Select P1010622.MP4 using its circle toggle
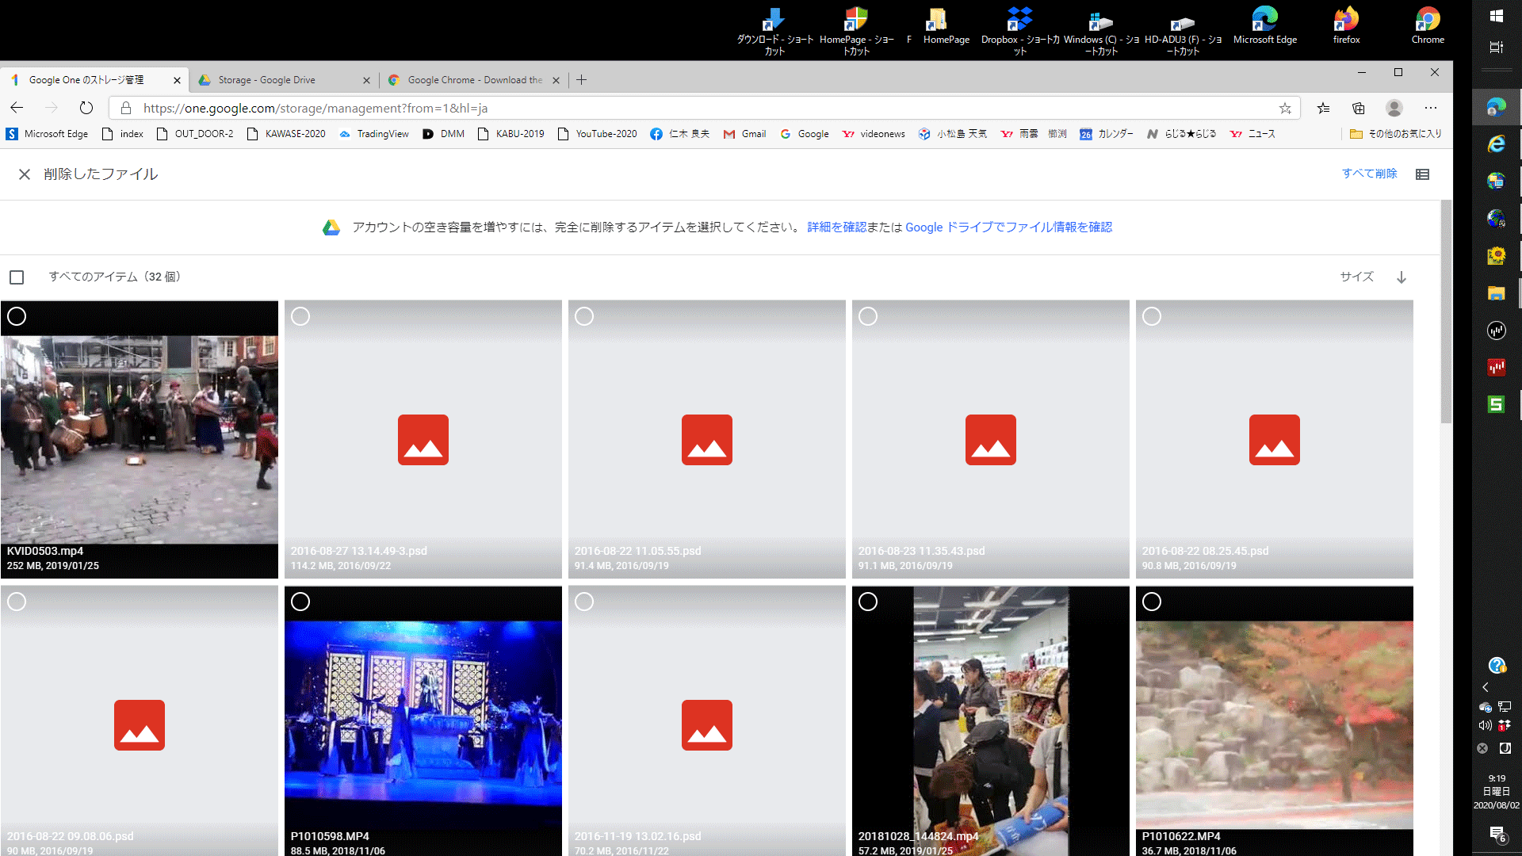Image resolution: width=1522 pixels, height=856 pixels. click(1152, 602)
